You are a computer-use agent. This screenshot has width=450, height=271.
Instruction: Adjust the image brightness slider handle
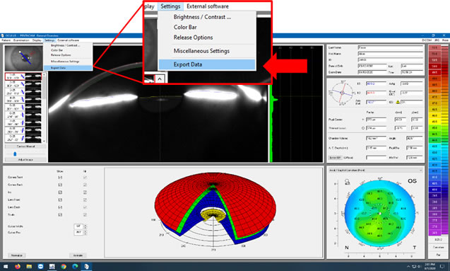tap(15, 154)
